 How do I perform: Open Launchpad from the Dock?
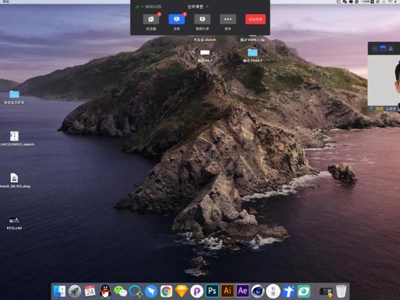(74, 291)
